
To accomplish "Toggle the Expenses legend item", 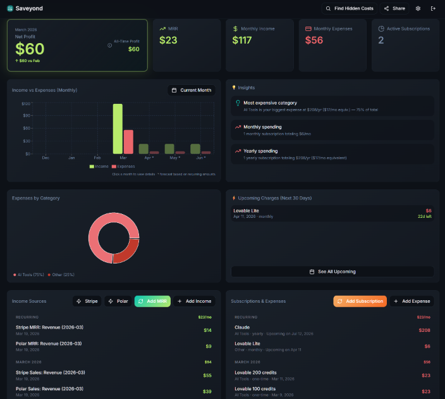I will click(x=123, y=166).
